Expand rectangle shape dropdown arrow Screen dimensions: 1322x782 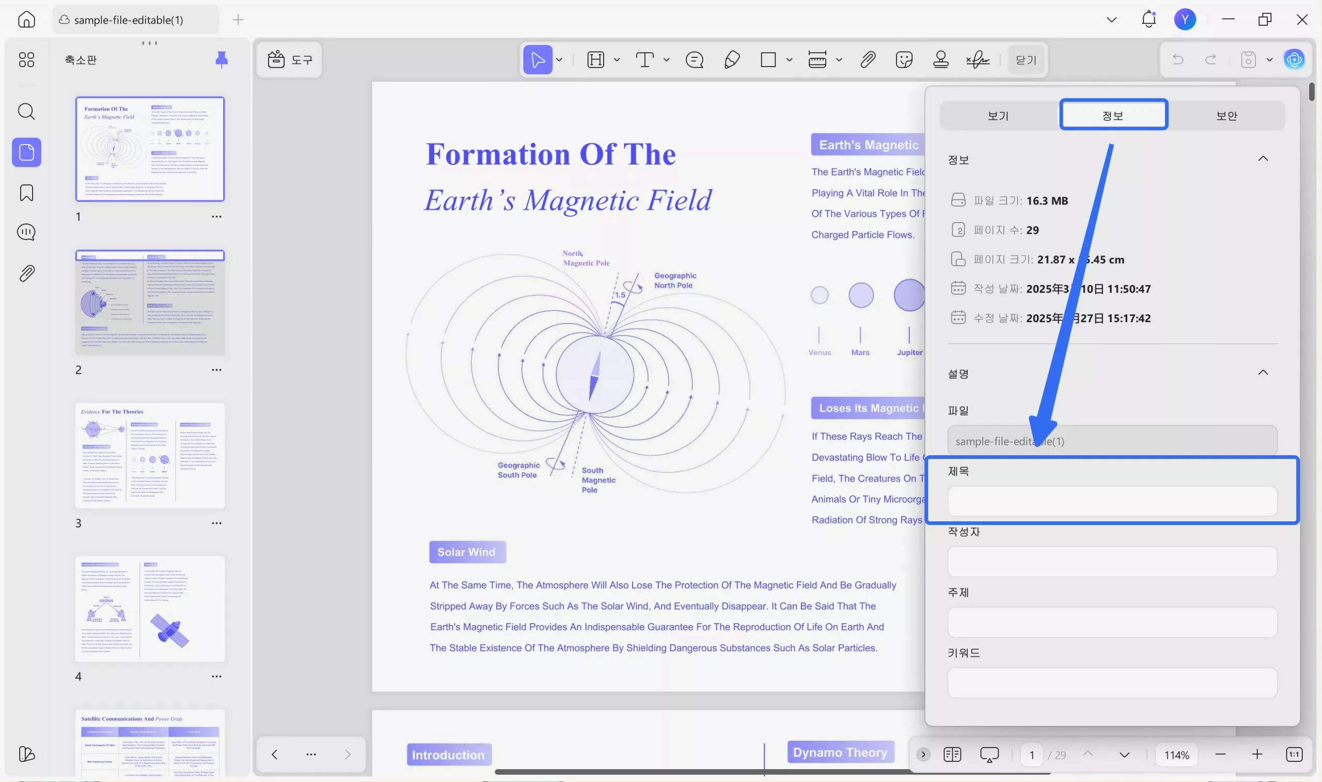(789, 59)
